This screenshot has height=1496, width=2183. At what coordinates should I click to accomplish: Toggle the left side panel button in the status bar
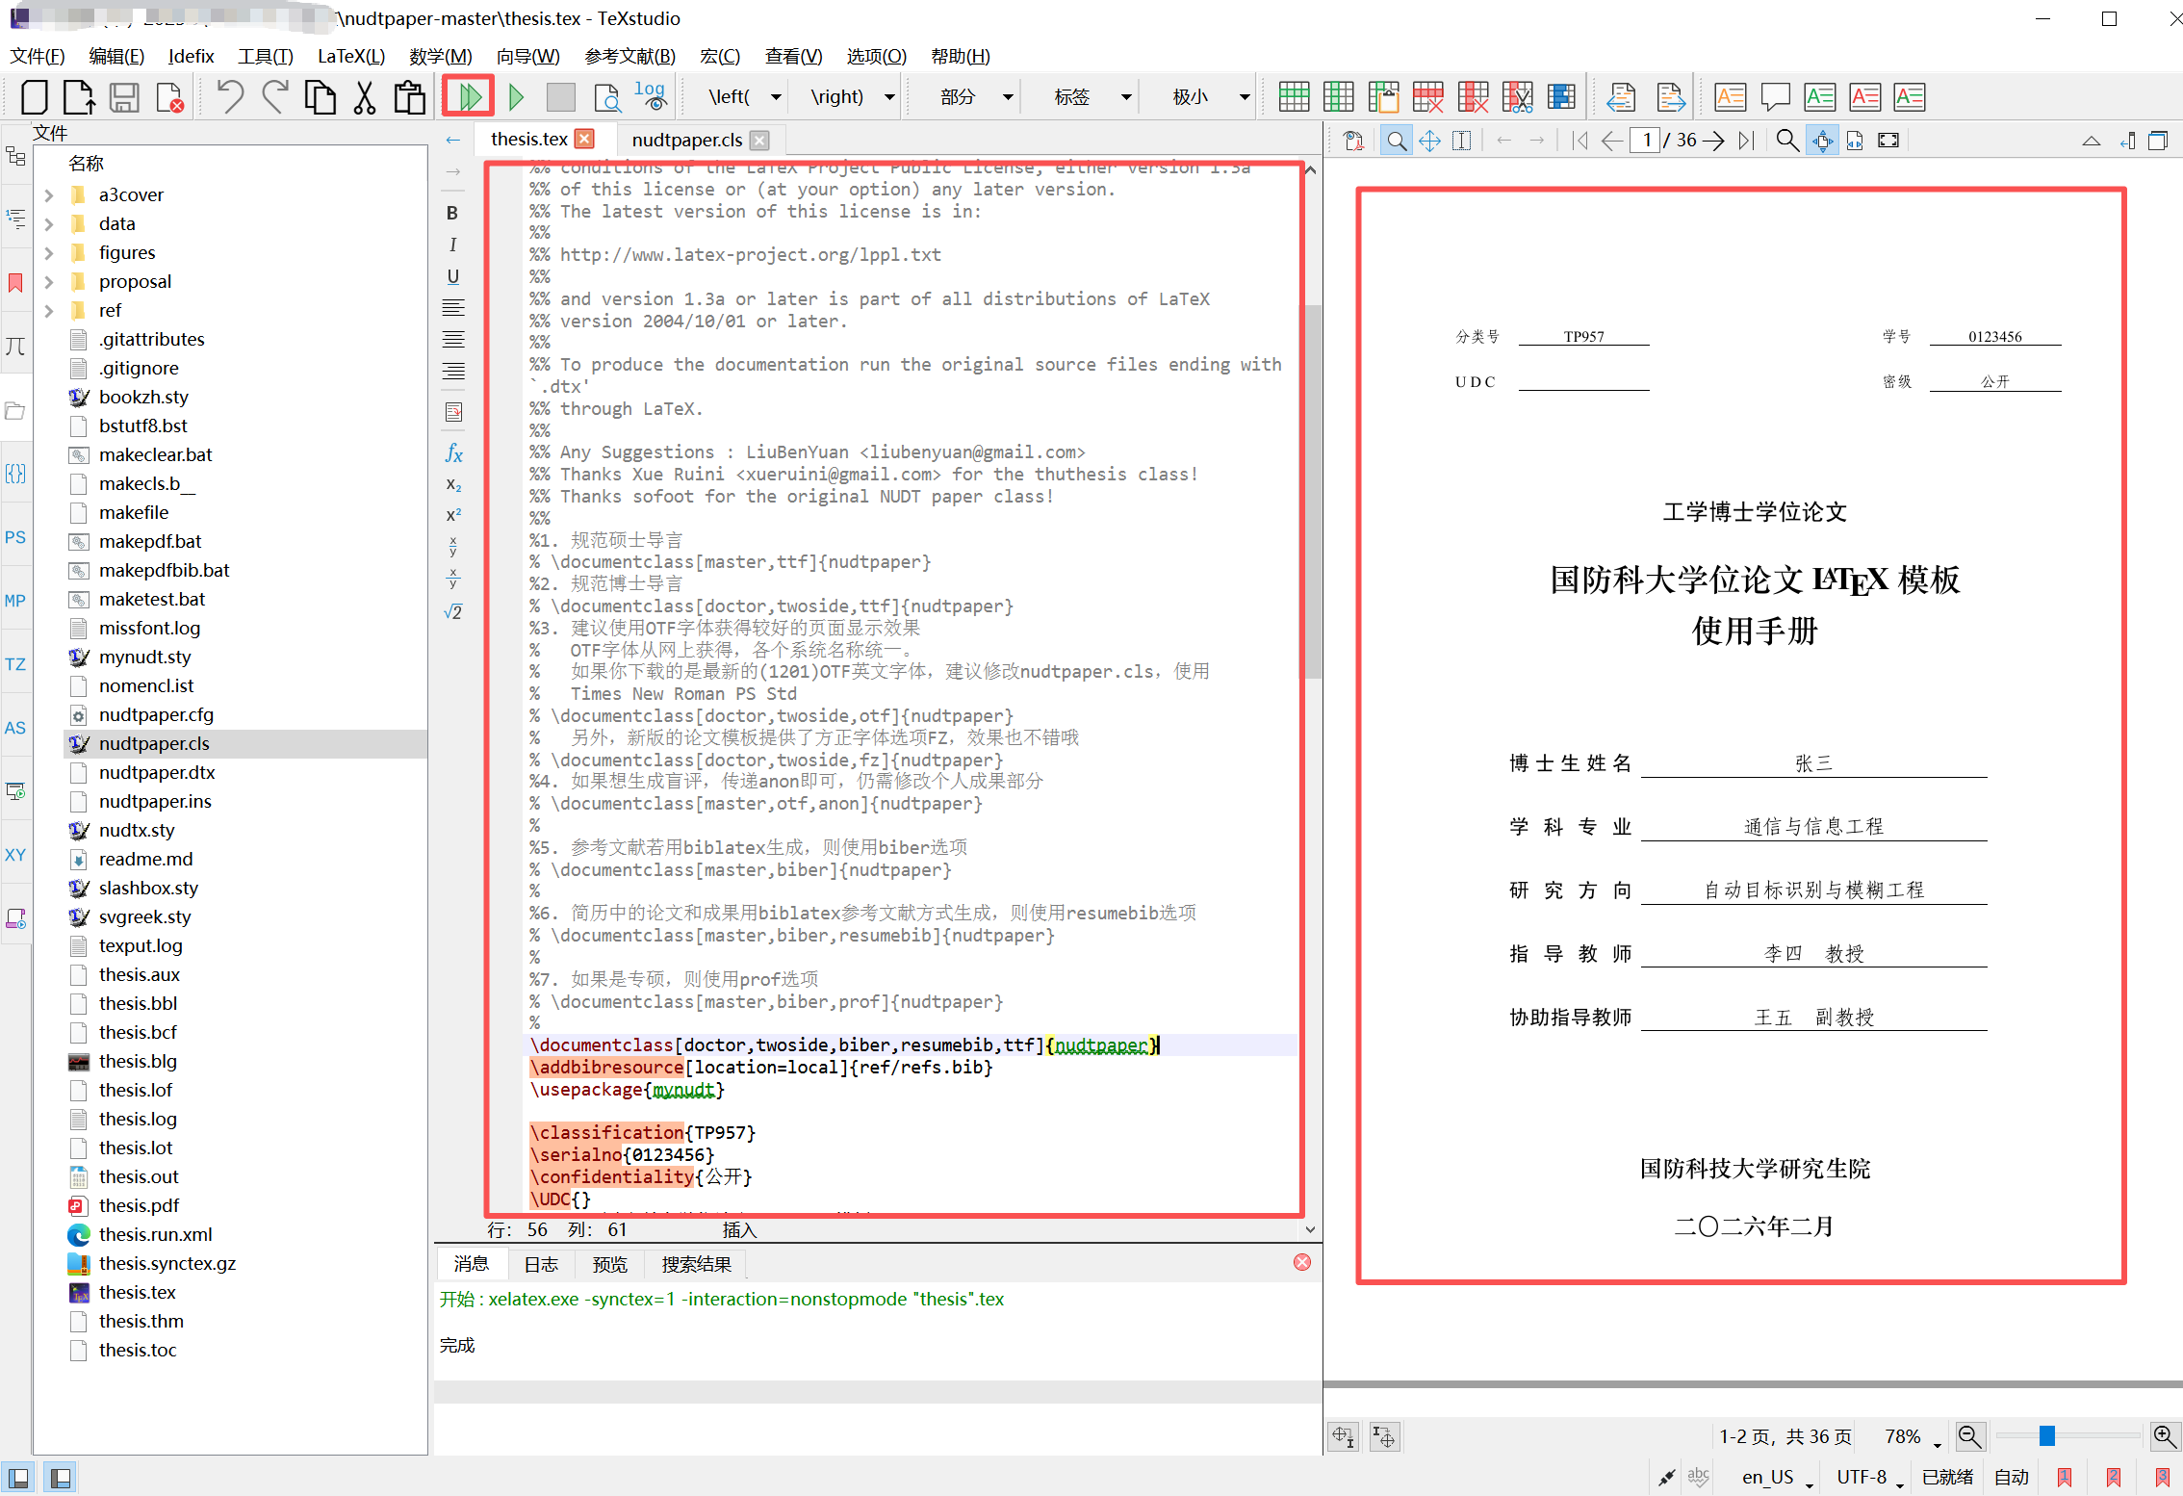click(18, 1477)
